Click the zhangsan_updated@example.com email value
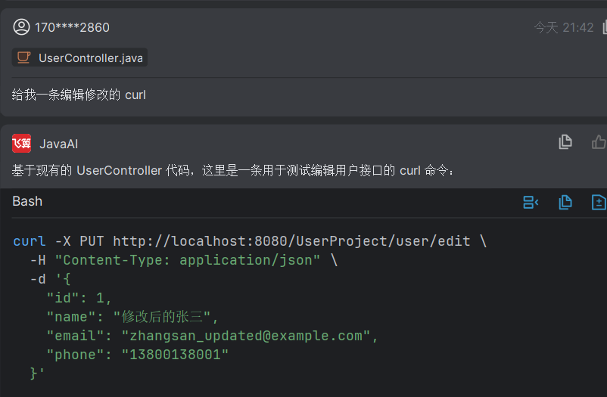 tap(245, 336)
